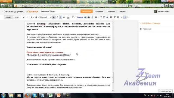Go back using the browser back arrow
This screenshot has height=98, width=174.
coord(2,5)
